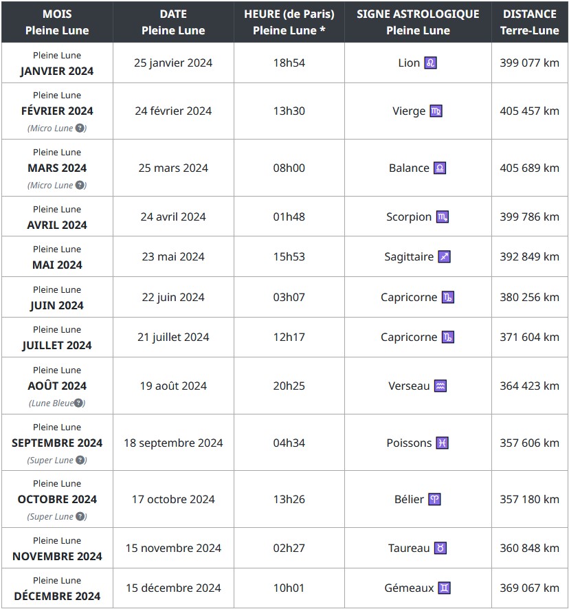The image size is (569, 609).
Task: Click the Capricorne icon in the June row
Action: (448, 298)
